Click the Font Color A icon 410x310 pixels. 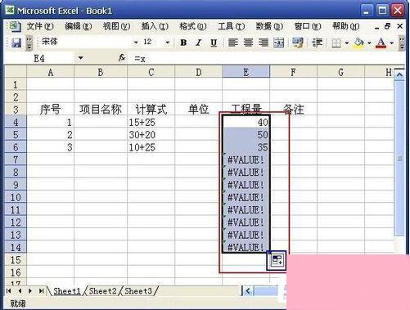pyautogui.click(x=381, y=43)
